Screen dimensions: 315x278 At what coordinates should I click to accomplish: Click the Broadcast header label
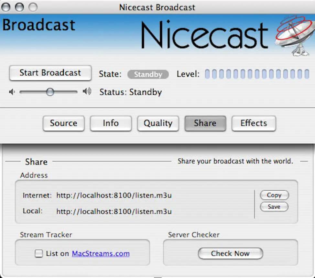pyautogui.click(x=38, y=25)
